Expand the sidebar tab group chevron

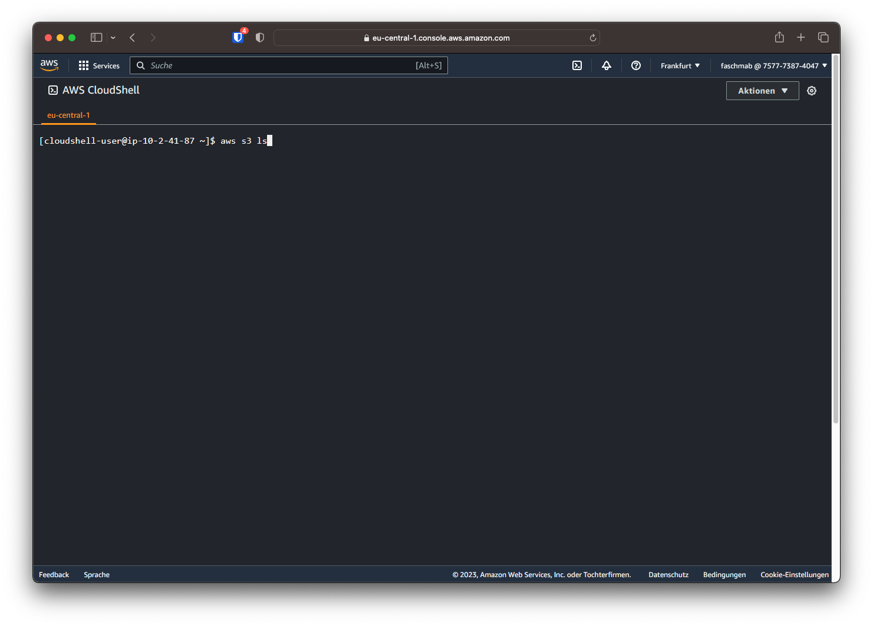pyautogui.click(x=113, y=38)
